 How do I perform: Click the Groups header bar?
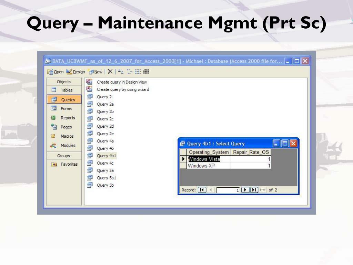point(64,156)
